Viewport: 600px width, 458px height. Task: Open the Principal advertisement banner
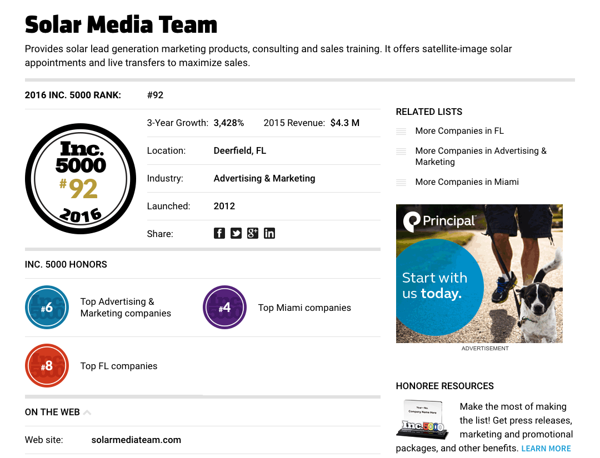(x=479, y=273)
